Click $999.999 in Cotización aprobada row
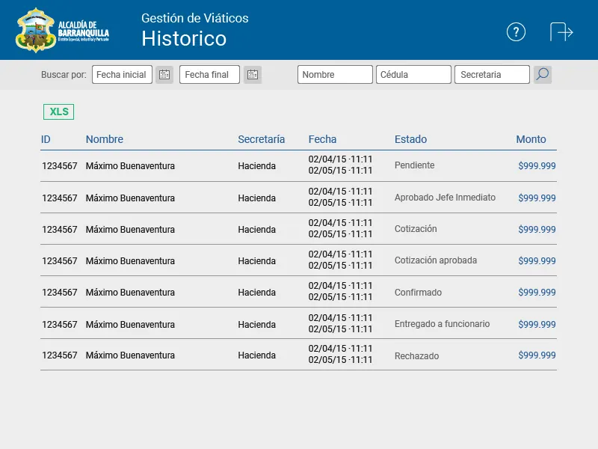The image size is (598, 449). [x=537, y=260]
